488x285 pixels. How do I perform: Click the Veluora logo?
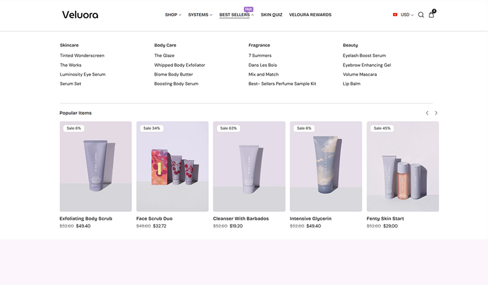80,15
